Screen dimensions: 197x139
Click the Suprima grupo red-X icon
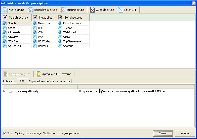click(x=63, y=10)
